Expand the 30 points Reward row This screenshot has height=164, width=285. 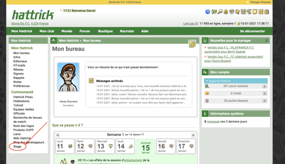[x=264, y=101]
